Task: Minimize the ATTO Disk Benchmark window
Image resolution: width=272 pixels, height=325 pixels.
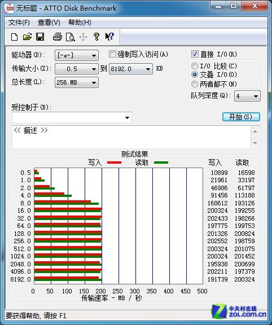Action: pos(218,6)
